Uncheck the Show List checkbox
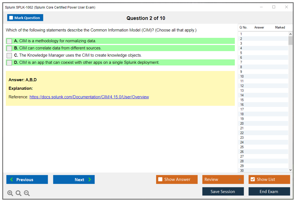The width and height of the screenshot is (297, 203). coord(253,180)
